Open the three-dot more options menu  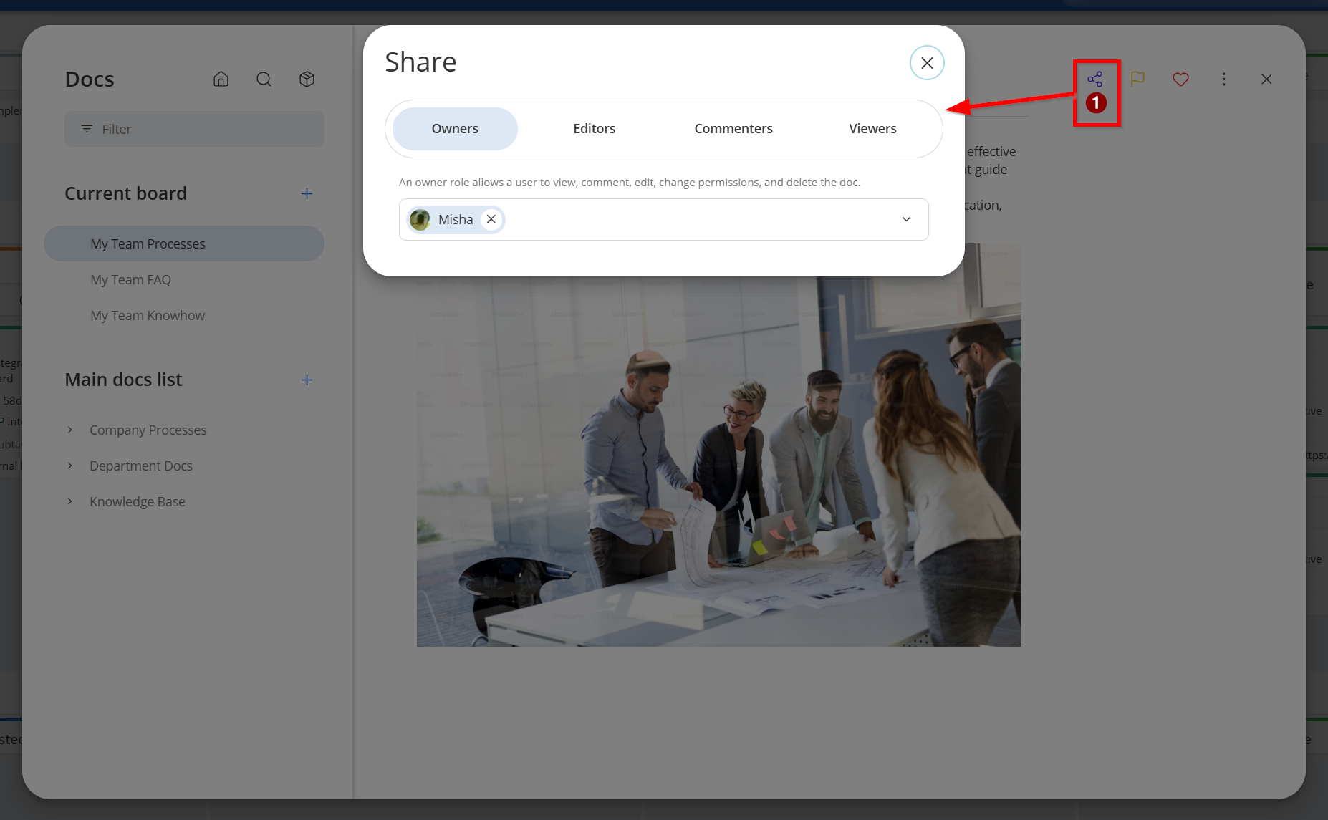point(1223,79)
